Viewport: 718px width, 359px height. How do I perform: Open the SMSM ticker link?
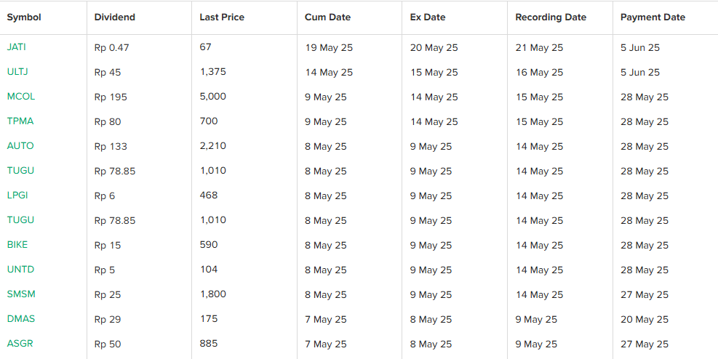tap(21, 294)
